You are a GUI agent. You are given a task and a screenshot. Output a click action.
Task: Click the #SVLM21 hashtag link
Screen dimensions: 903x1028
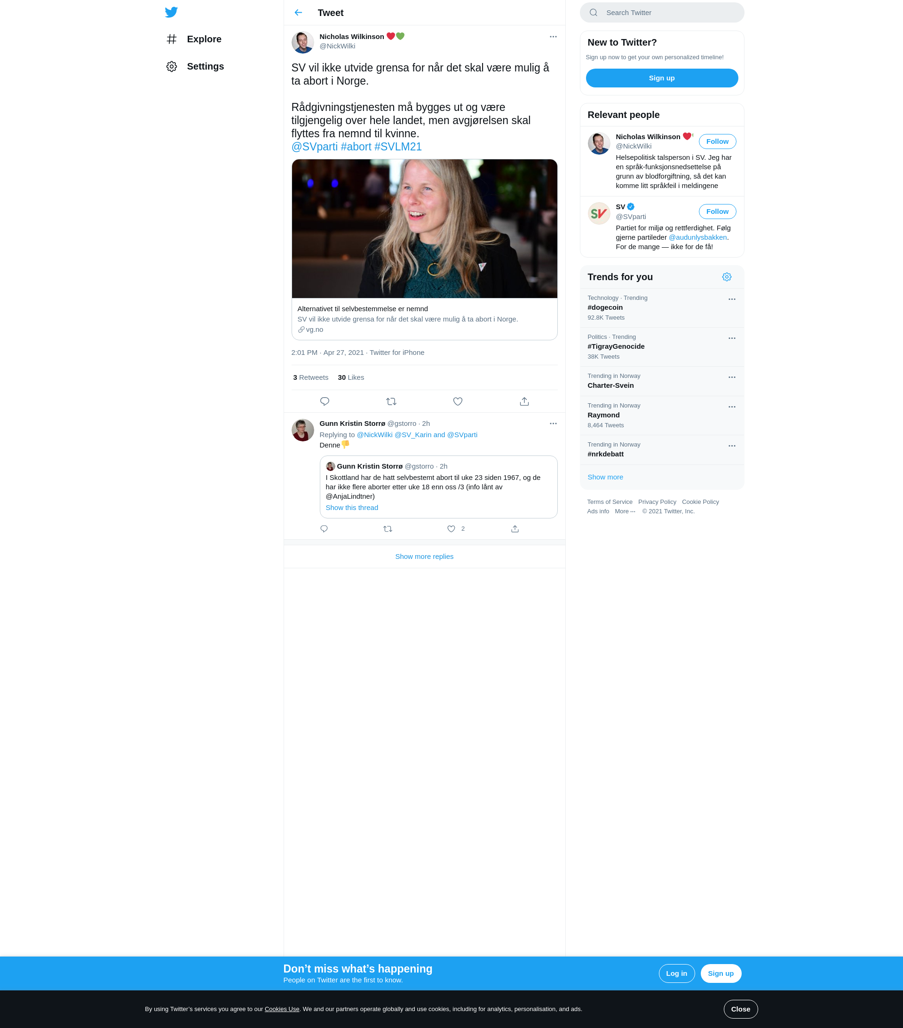(397, 147)
